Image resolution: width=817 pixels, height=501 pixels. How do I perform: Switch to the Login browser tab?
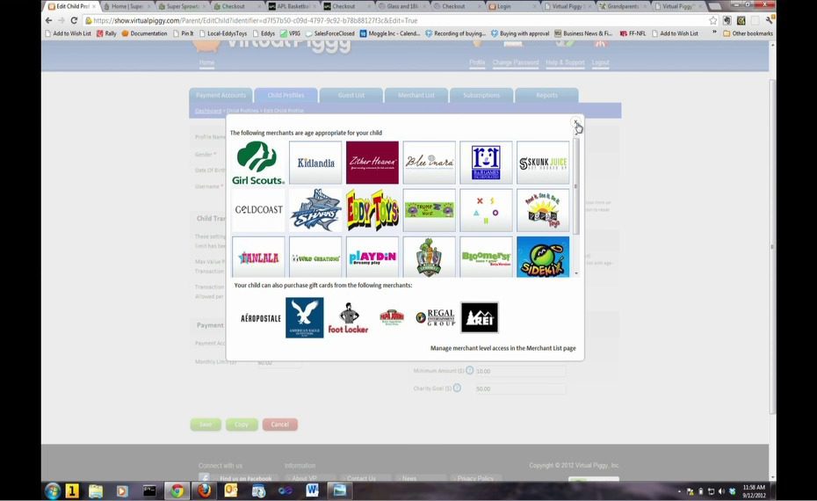click(510, 6)
